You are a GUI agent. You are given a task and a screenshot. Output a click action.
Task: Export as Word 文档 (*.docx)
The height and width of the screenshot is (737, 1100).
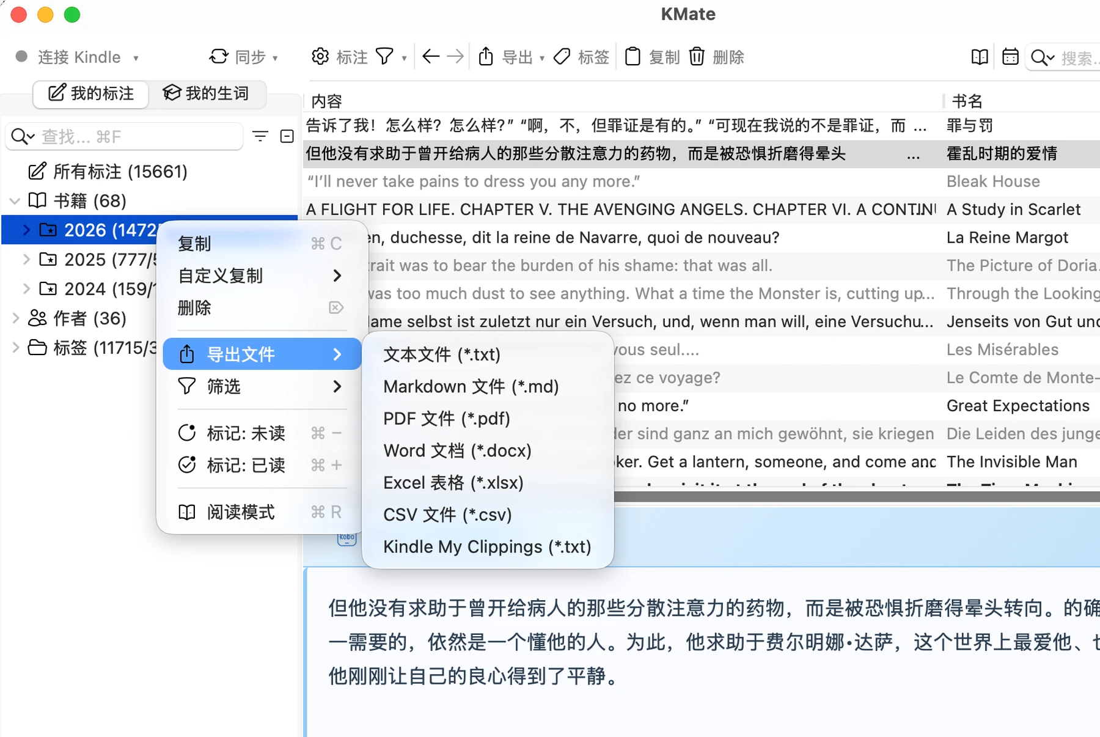(488, 450)
